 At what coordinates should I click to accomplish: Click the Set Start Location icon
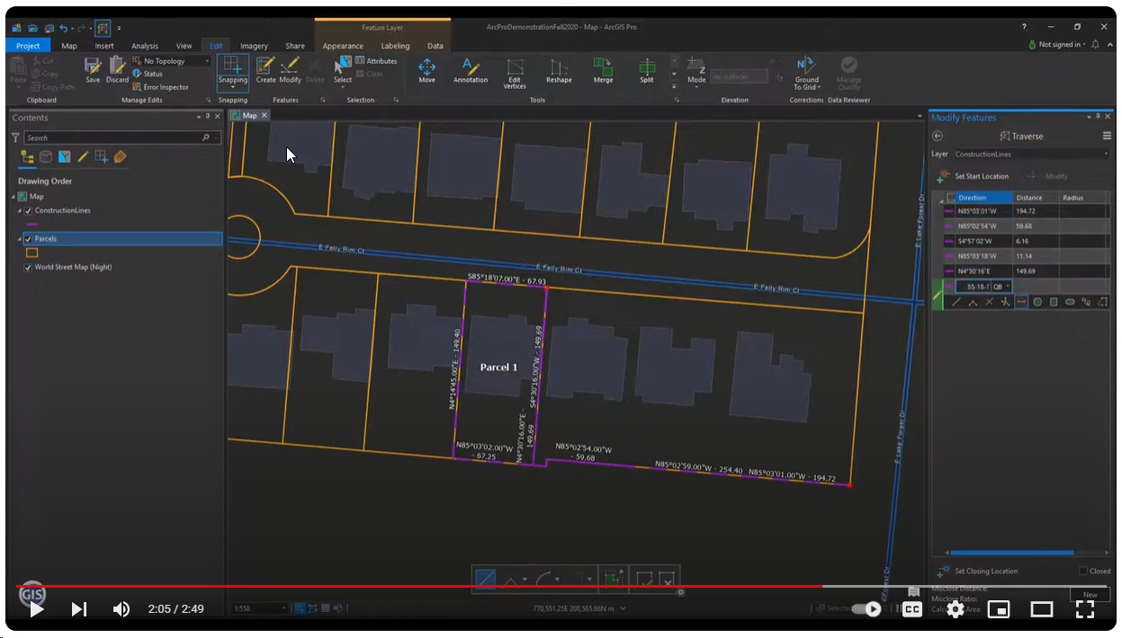coord(942,176)
